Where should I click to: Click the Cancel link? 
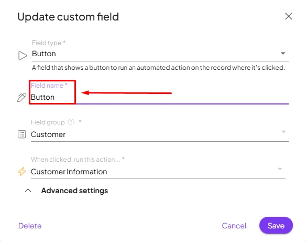click(x=234, y=226)
